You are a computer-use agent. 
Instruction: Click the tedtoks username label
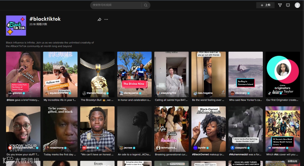[91, 148]
